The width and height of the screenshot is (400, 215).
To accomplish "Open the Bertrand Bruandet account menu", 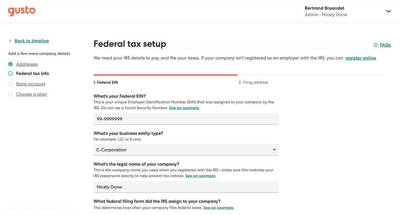I will [x=326, y=11].
